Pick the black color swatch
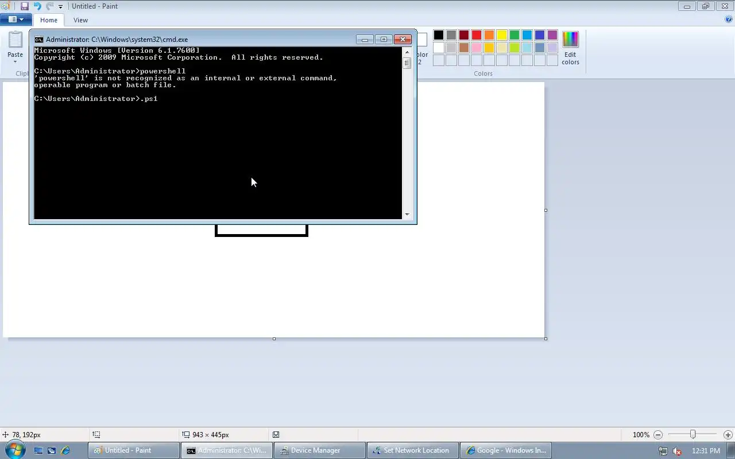Image resolution: width=735 pixels, height=459 pixels. tap(439, 35)
